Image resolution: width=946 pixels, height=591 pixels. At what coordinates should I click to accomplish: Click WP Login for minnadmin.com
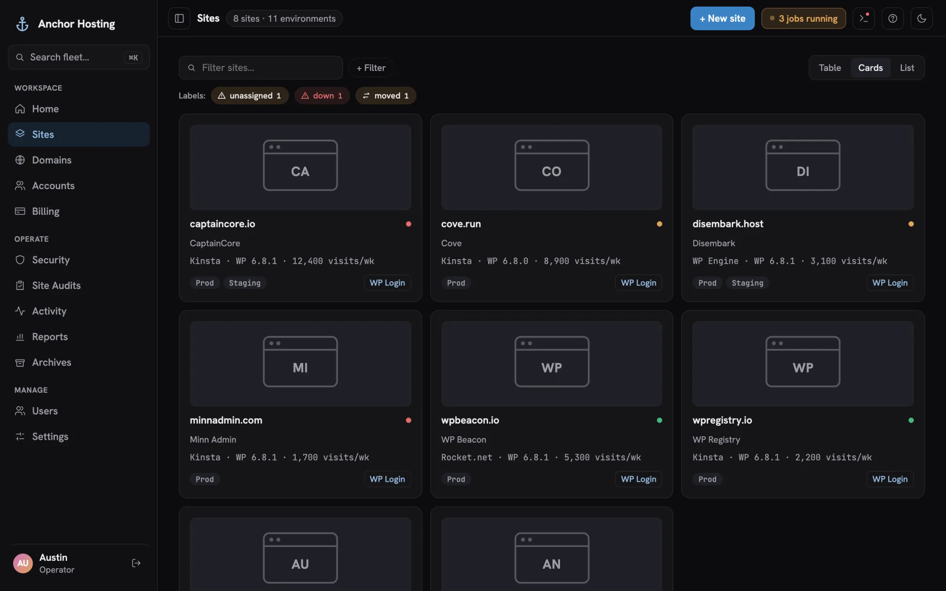[387, 479]
